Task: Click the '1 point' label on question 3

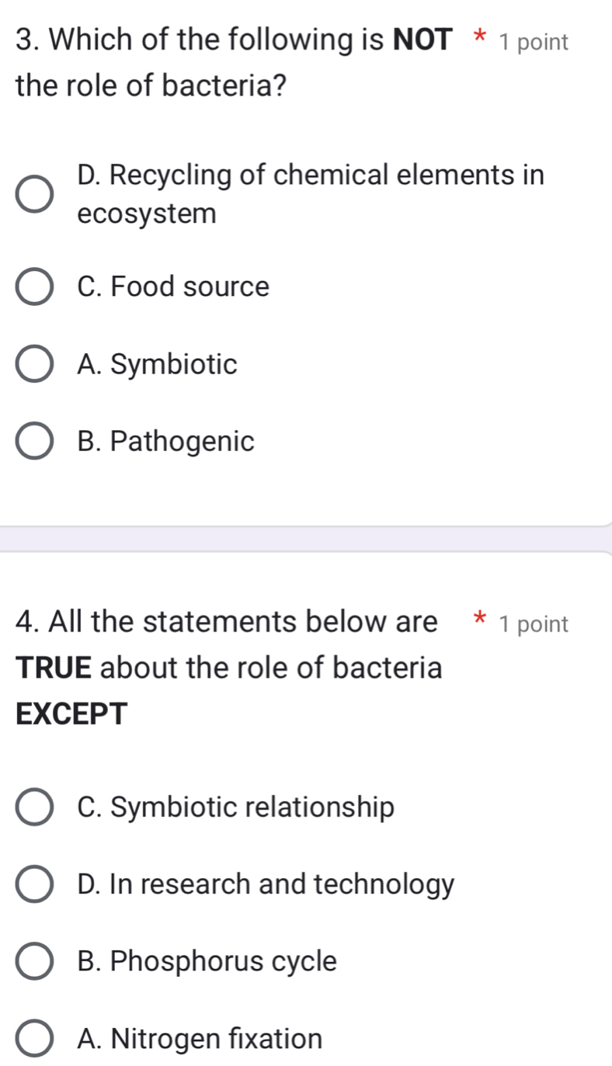Action: coord(534,43)
